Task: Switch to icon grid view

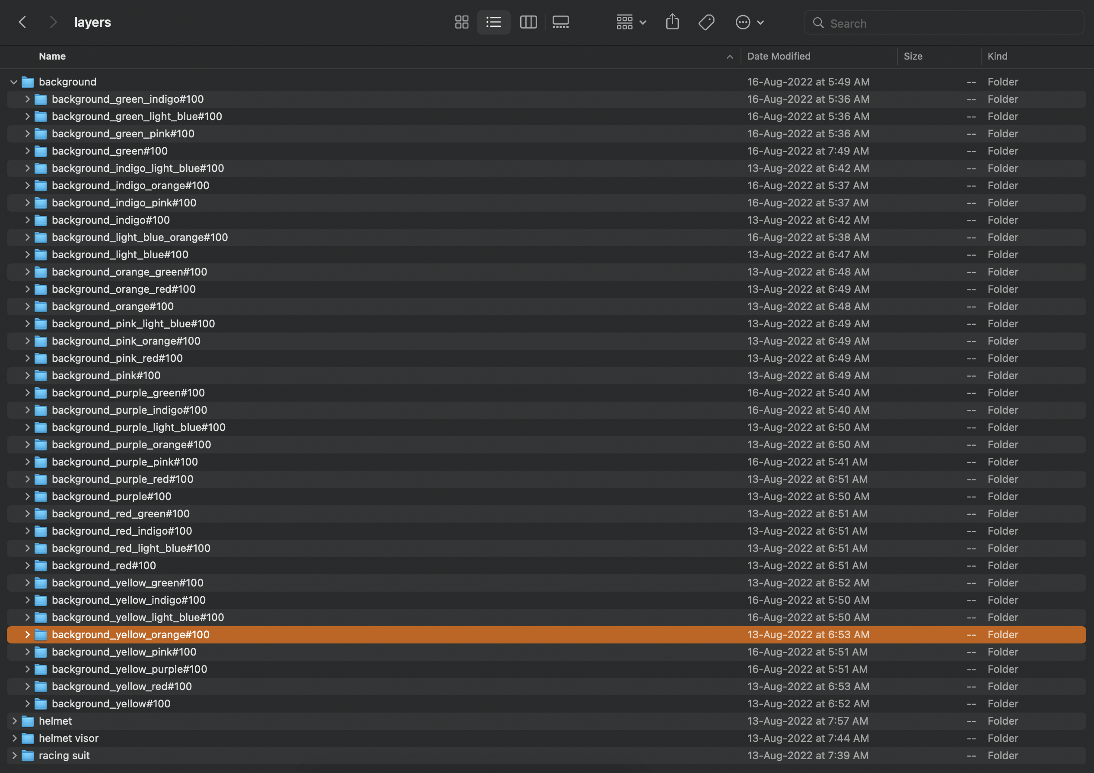Action: (461, 22)
